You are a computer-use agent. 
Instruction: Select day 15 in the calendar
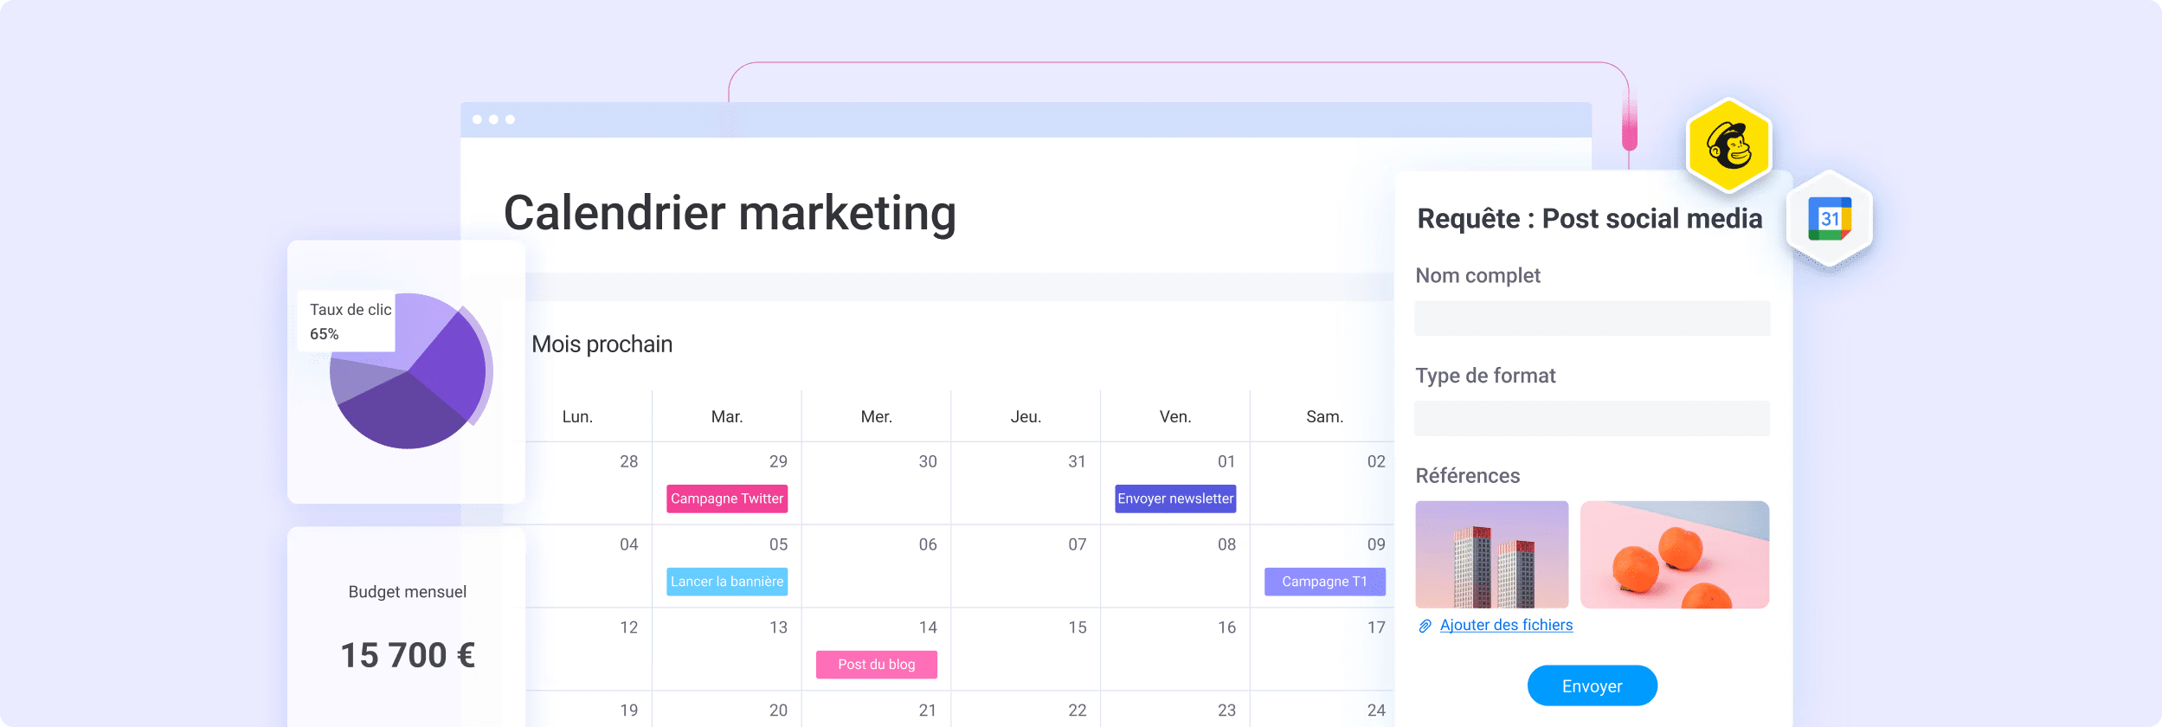(1077, 627)
